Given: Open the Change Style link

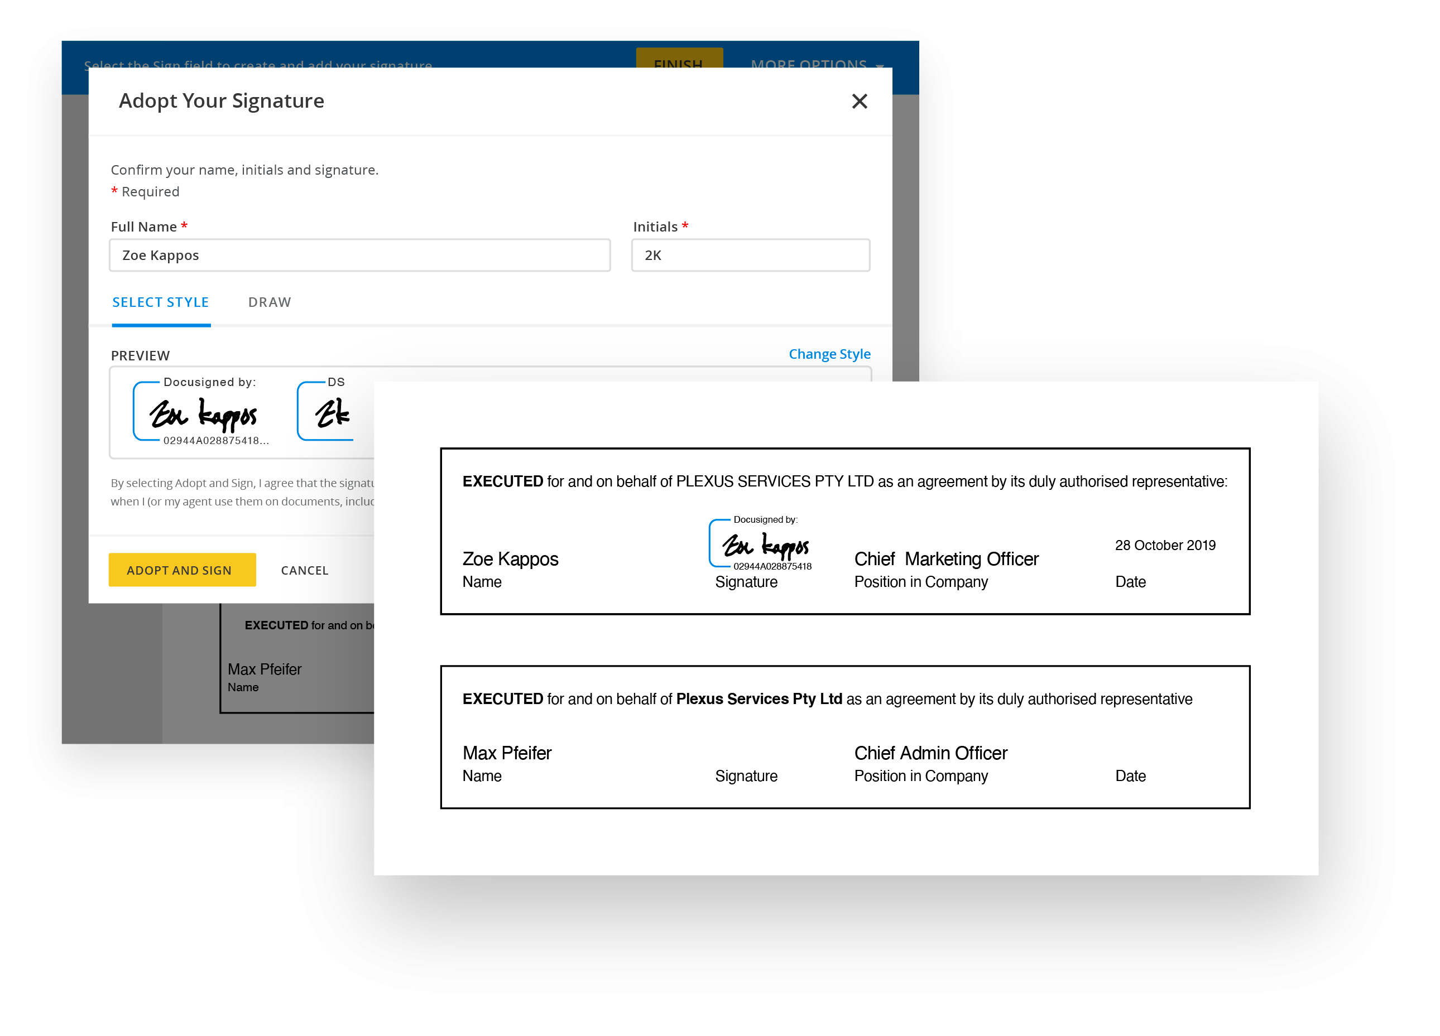Looking at the screenshot, I should pyautogui.click(x=829, y=354).
